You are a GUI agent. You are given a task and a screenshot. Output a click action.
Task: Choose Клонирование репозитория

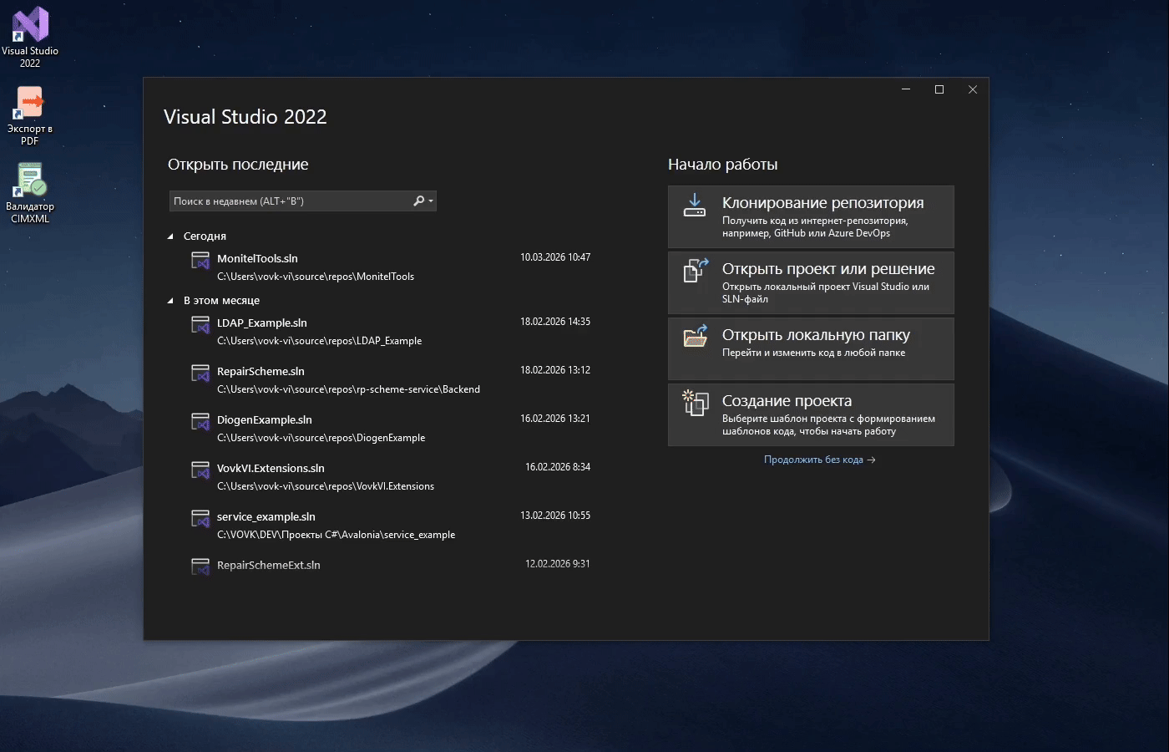[811, 216]
